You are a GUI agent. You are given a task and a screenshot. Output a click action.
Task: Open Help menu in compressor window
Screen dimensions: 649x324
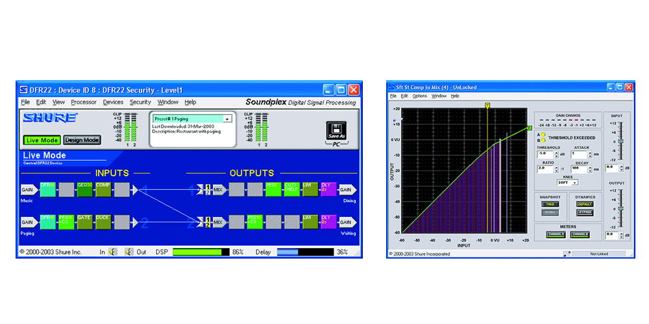(x=455, y=96)
